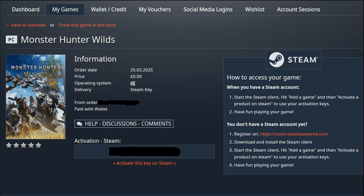Click the Windows operating system icon
This screenshot has height=196, width=364.
[x=133, y=83]
